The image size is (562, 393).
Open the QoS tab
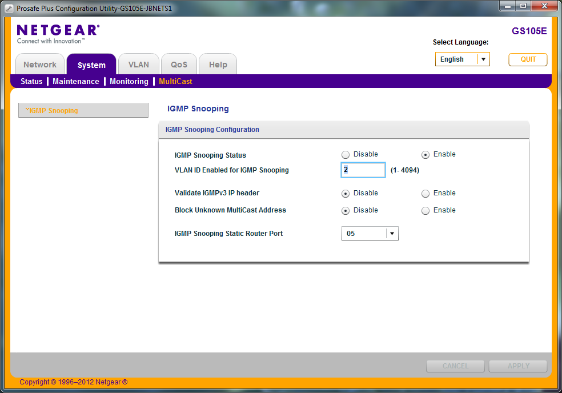tap(179, 65)
